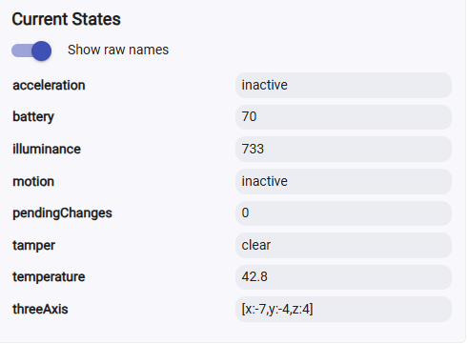The width and height of the screenshot is (468, 344).
Task: Click the motion value field showing inactive
Action: pos(343,181)
